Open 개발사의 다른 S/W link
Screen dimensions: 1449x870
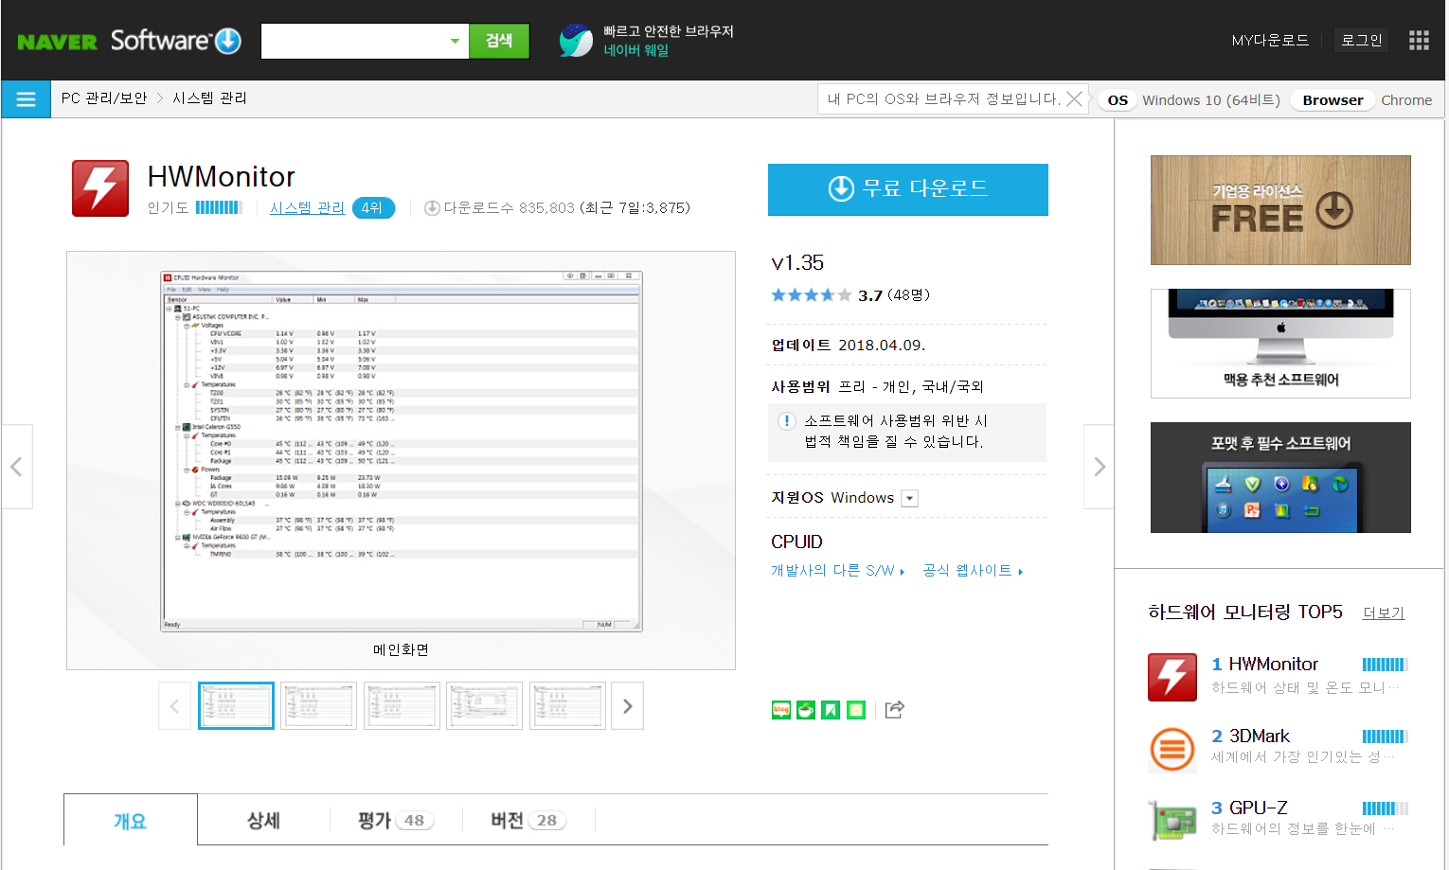click(838, 570)
